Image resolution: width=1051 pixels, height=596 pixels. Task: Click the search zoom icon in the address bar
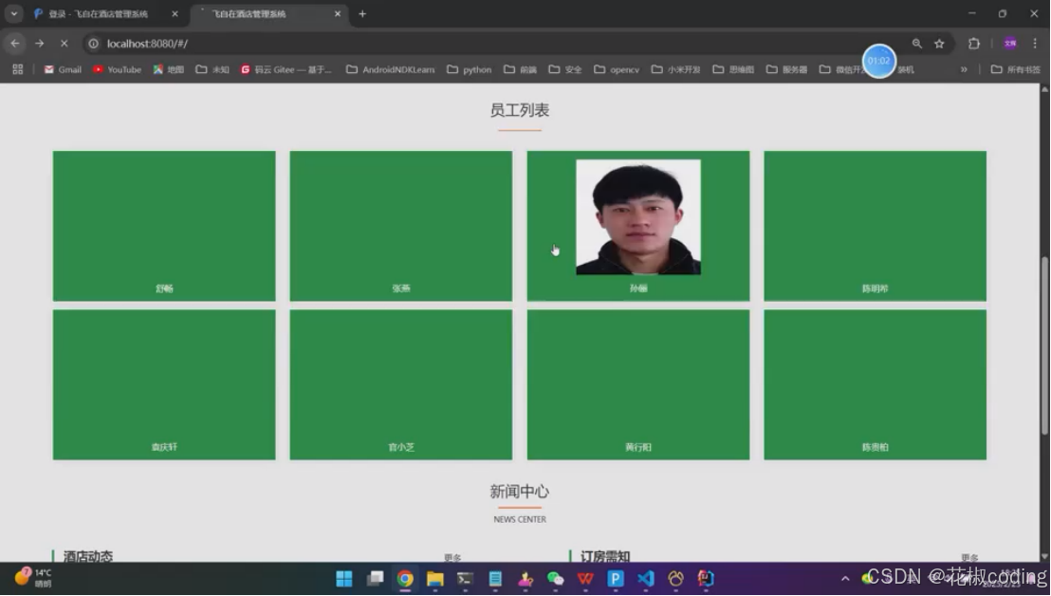tap(915, 43)
